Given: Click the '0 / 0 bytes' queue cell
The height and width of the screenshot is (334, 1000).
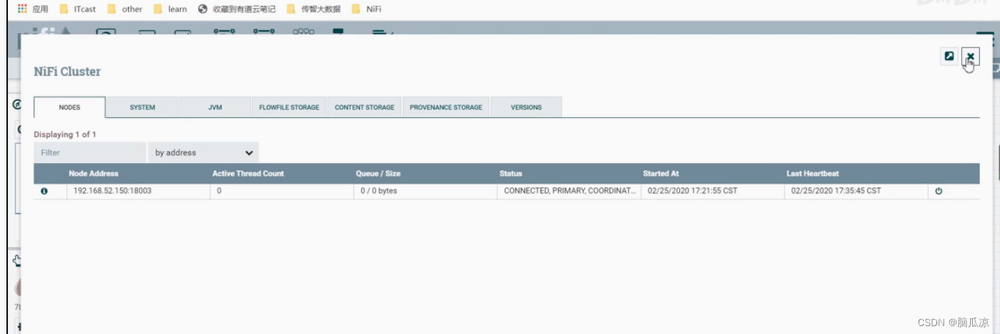Looking at the screenshot, I should (x=425, y=191).
